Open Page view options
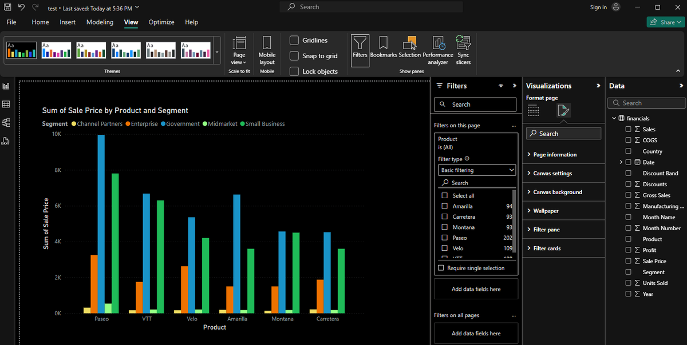This screenshot has height=345, width=687. [239, 50]
